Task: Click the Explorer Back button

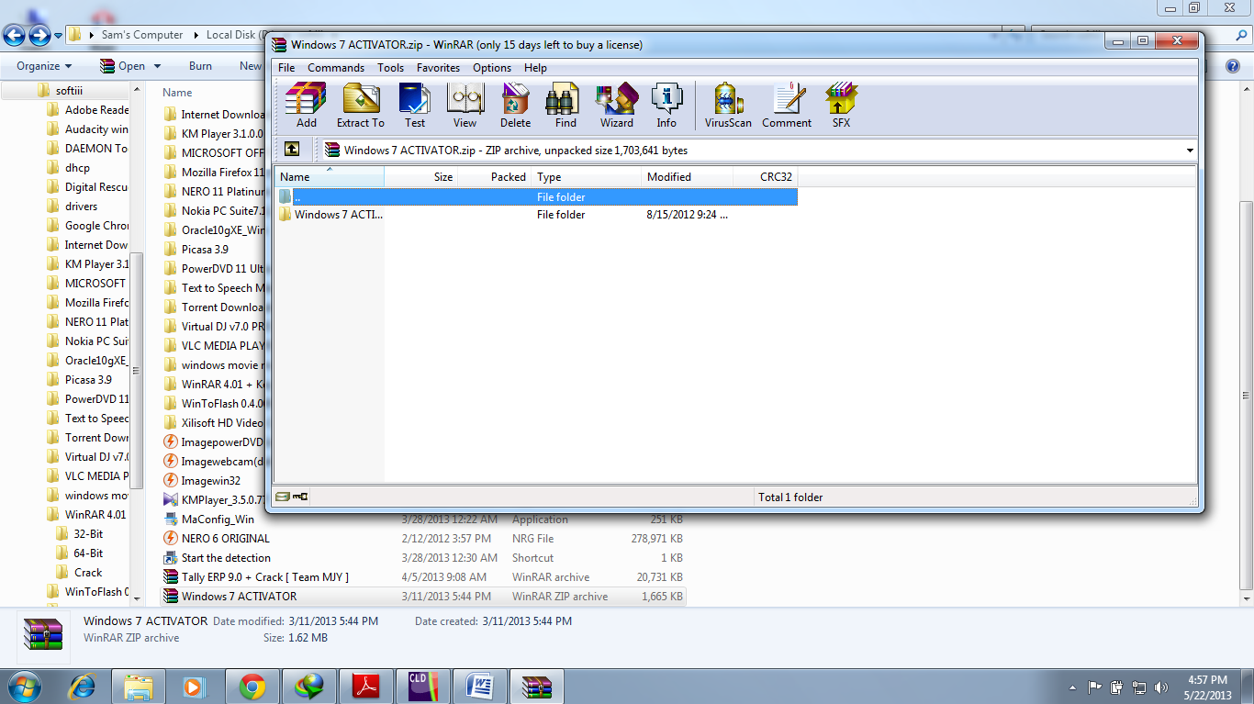Action: [x=14, y=36]
